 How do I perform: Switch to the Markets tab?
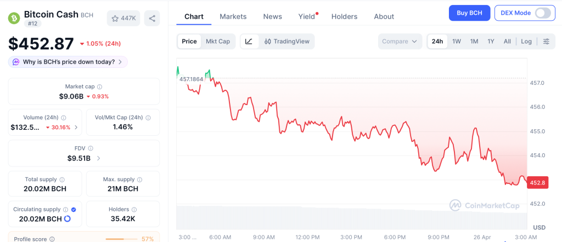(233, 16)
